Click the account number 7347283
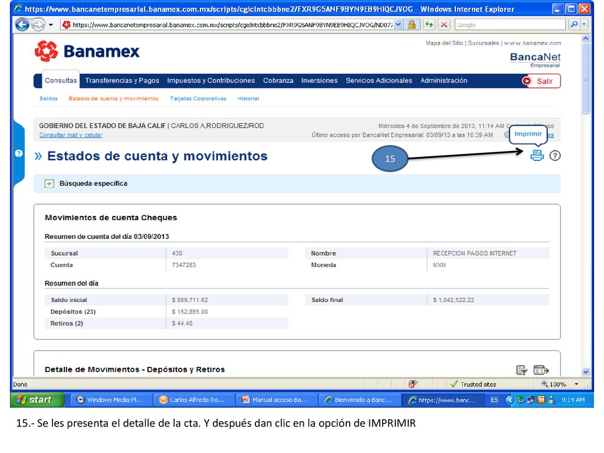604x453 pixels. 184,265
